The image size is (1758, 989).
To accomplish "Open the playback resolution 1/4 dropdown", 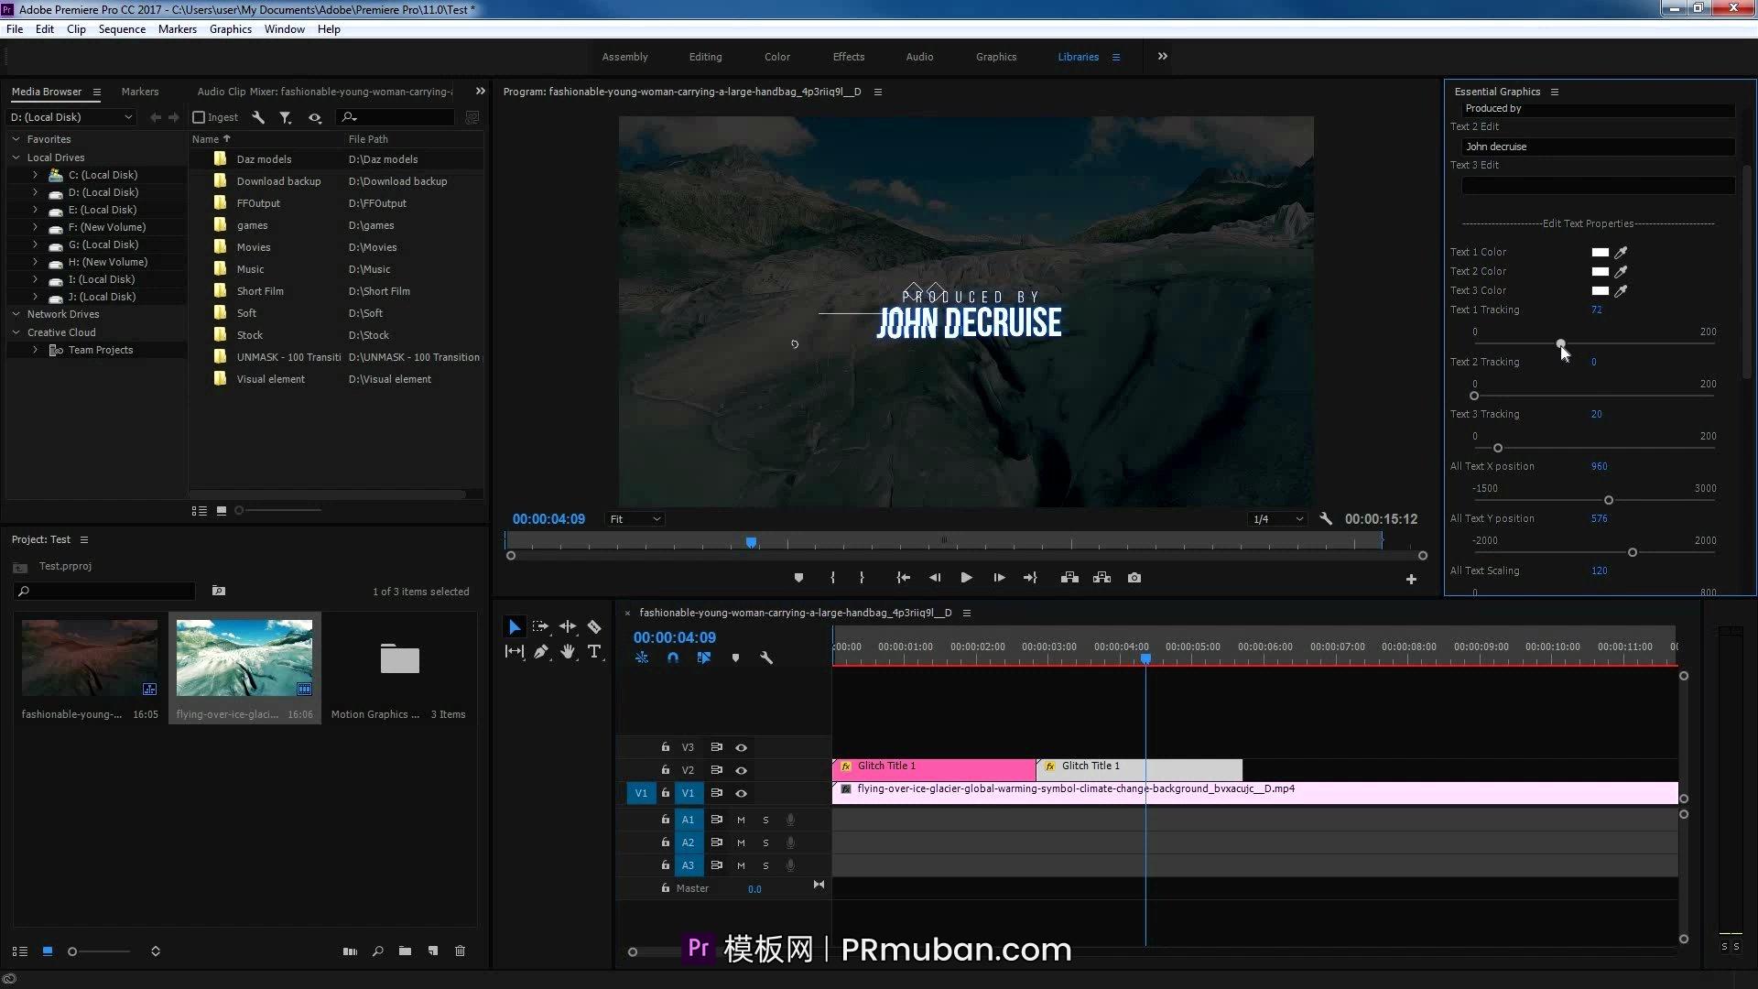I will coord(1278,519).
